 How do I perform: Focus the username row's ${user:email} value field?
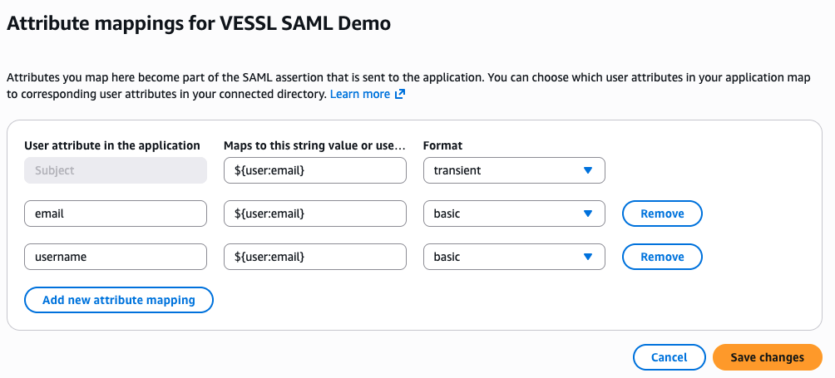(x=314, y=257)
